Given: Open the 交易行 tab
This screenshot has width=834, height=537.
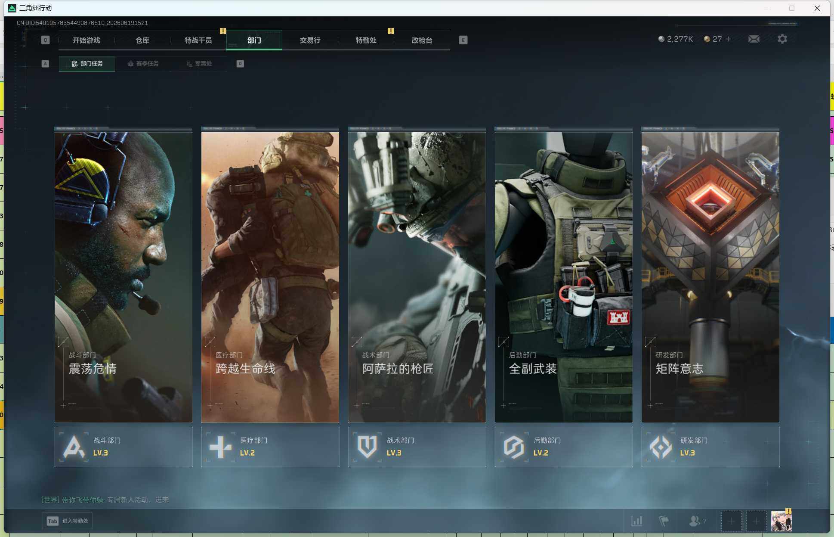Looking at the screenshot, I should pos(310,40).
